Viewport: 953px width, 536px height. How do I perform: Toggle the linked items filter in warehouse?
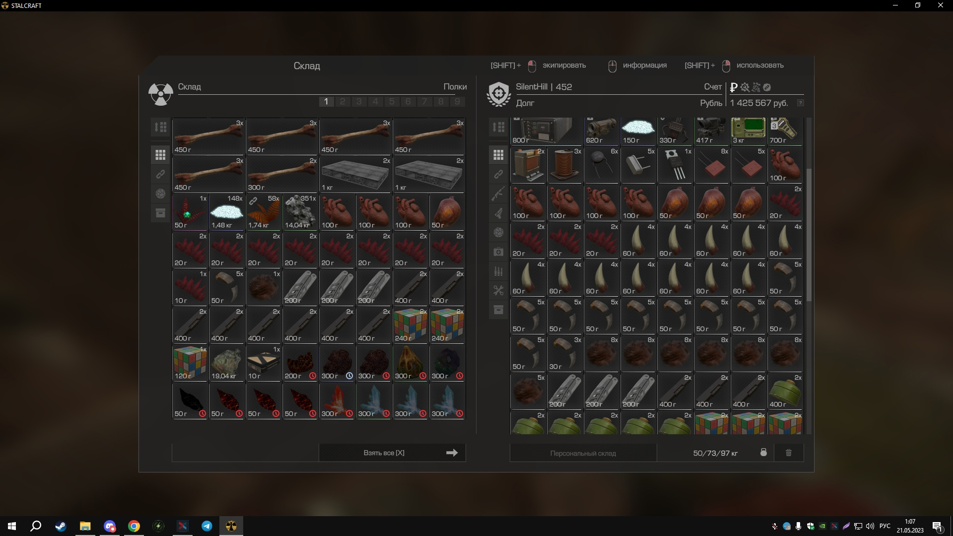[160, 174]
